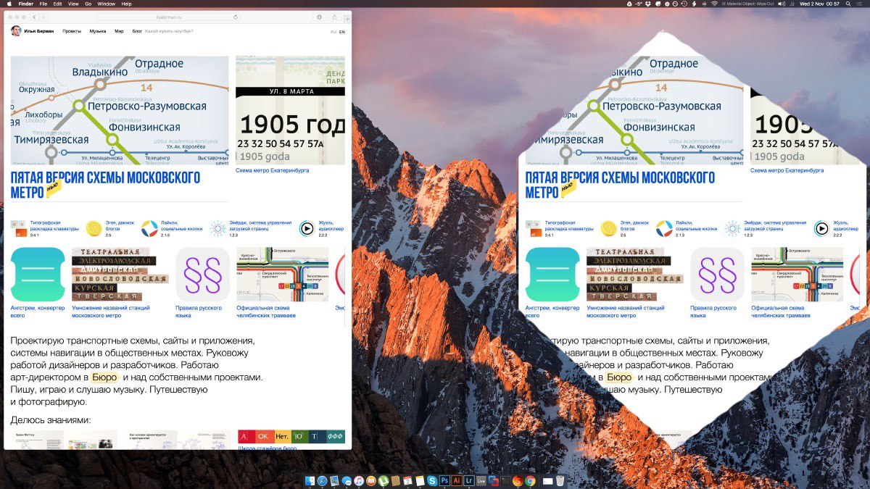Launch Illustrator from the Dock
Screen dimensions: 870x489
tap(457, 480)
